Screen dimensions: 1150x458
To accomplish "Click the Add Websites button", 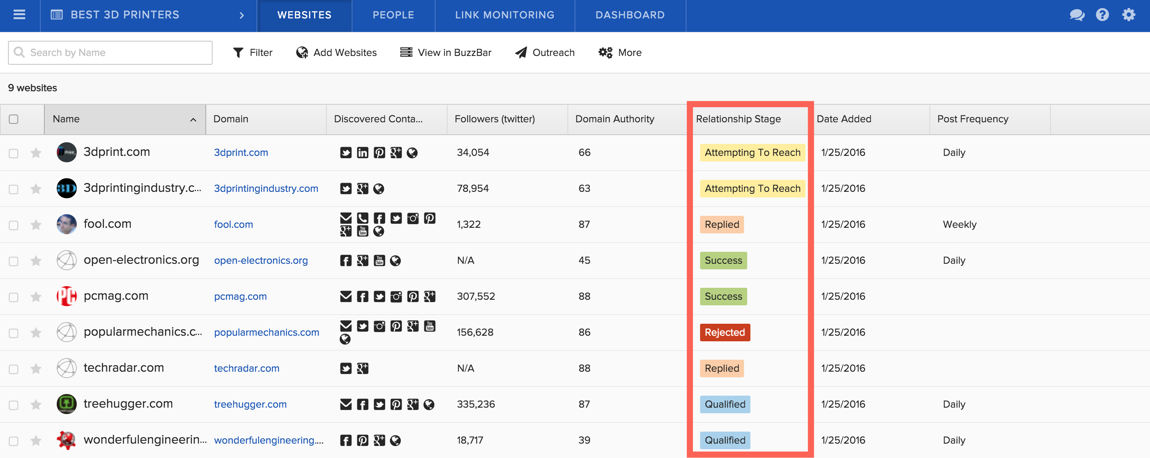I will click(336, 53).
